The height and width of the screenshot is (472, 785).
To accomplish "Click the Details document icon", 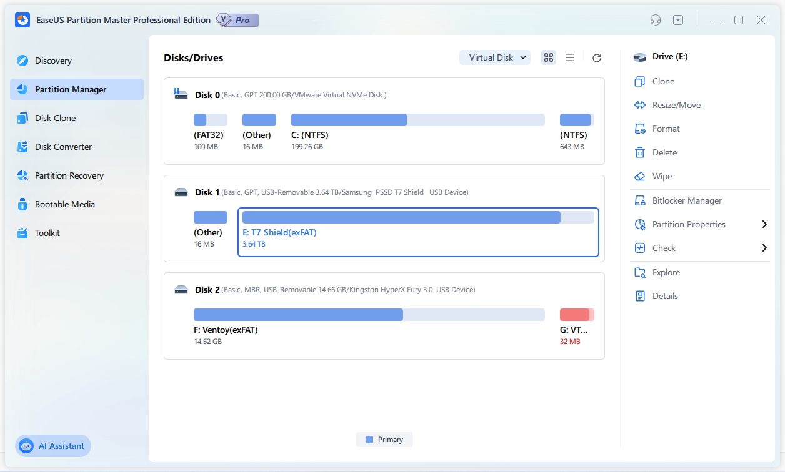I will pos(639,296).
